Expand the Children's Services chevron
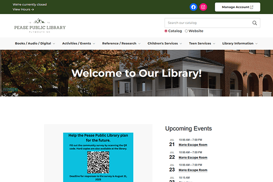Viewport: 273px width, 182px height. tap(181, 44)
